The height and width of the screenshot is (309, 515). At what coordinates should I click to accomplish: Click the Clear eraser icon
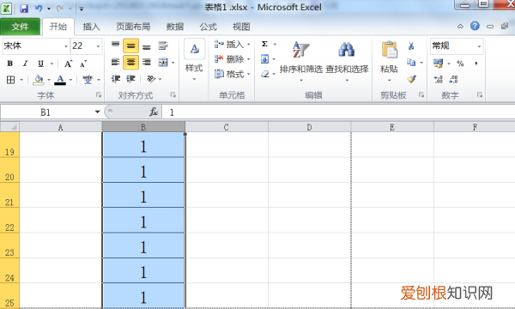(265, 74)
